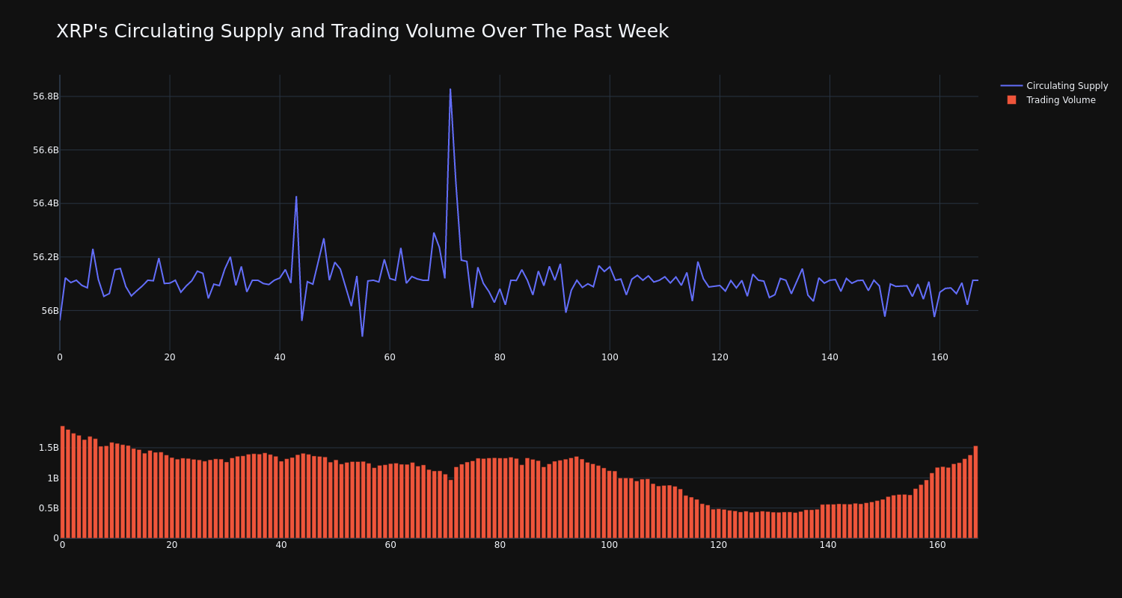Click the tallest peak of the supply line
The image size is (1122, 598).
(450, 90)
